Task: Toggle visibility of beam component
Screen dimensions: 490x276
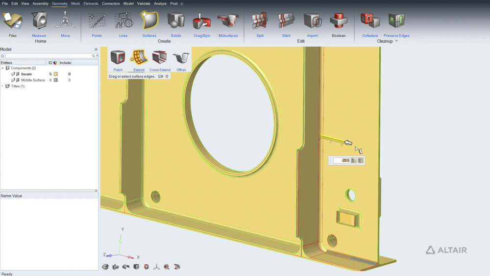Action: [13, 74]
